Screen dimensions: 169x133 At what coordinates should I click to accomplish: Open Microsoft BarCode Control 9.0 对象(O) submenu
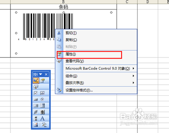coord(96,68)
